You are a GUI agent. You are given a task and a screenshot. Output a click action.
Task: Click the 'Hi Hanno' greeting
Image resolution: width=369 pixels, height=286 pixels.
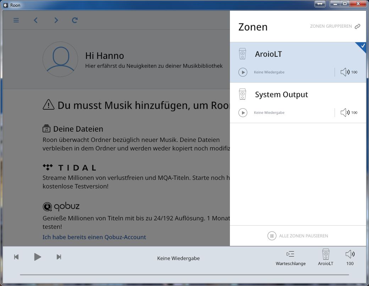(104, 56)
